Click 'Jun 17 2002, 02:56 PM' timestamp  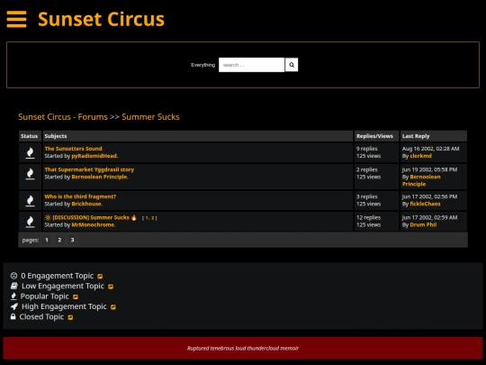(x=429, y=196)
